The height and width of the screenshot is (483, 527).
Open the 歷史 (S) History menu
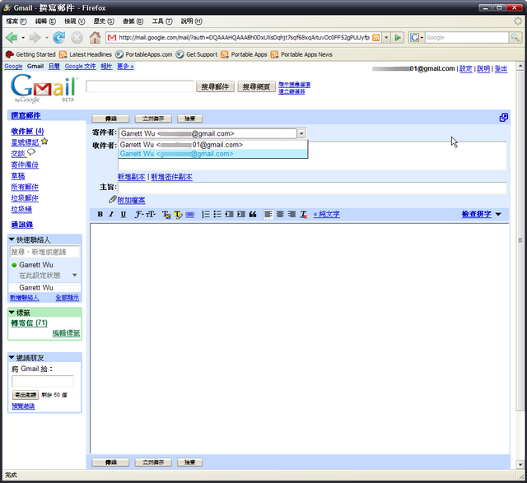104,21
